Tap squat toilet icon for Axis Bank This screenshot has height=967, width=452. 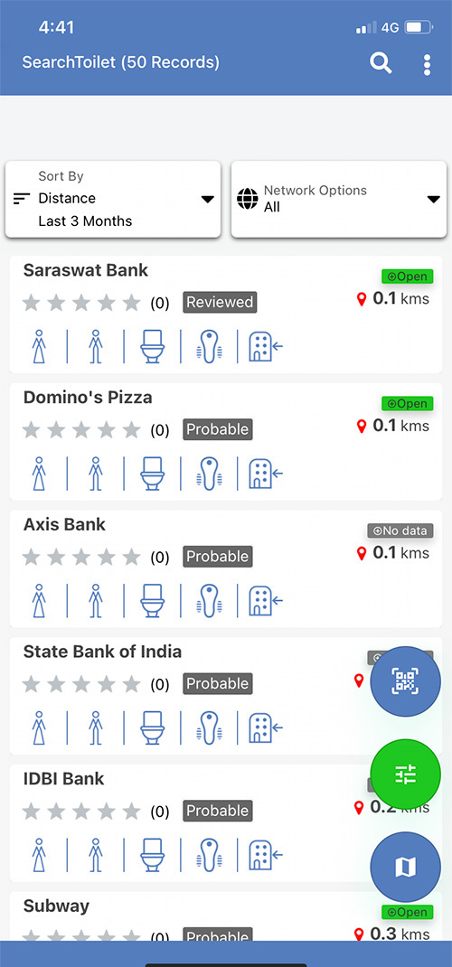point(209,600)
